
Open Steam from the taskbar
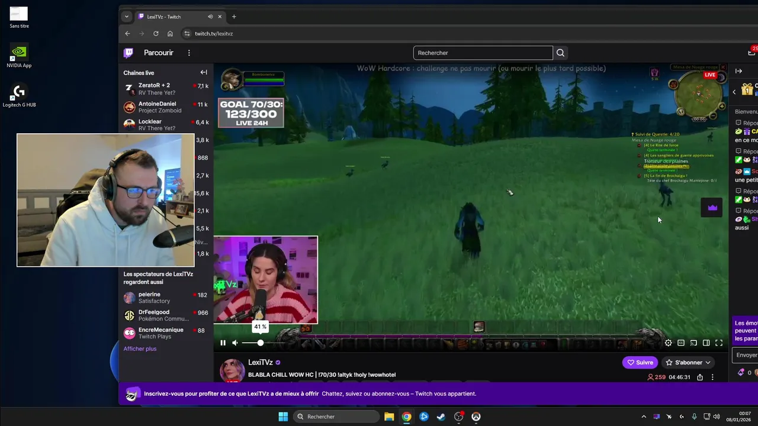coord(441,417)
